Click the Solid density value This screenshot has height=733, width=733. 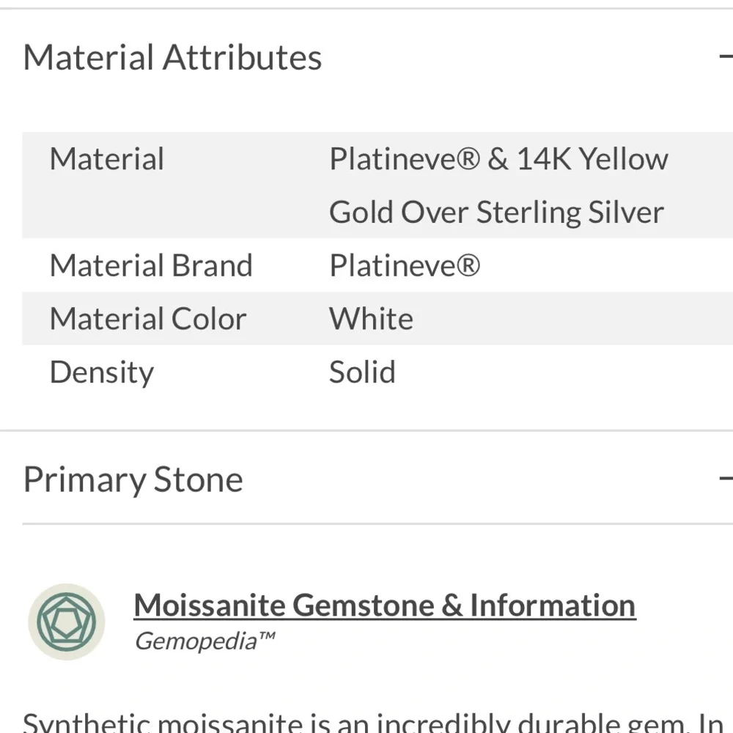coord(362,372)
